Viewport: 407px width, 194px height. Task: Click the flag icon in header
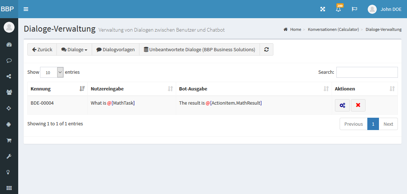tap(354, 9)
